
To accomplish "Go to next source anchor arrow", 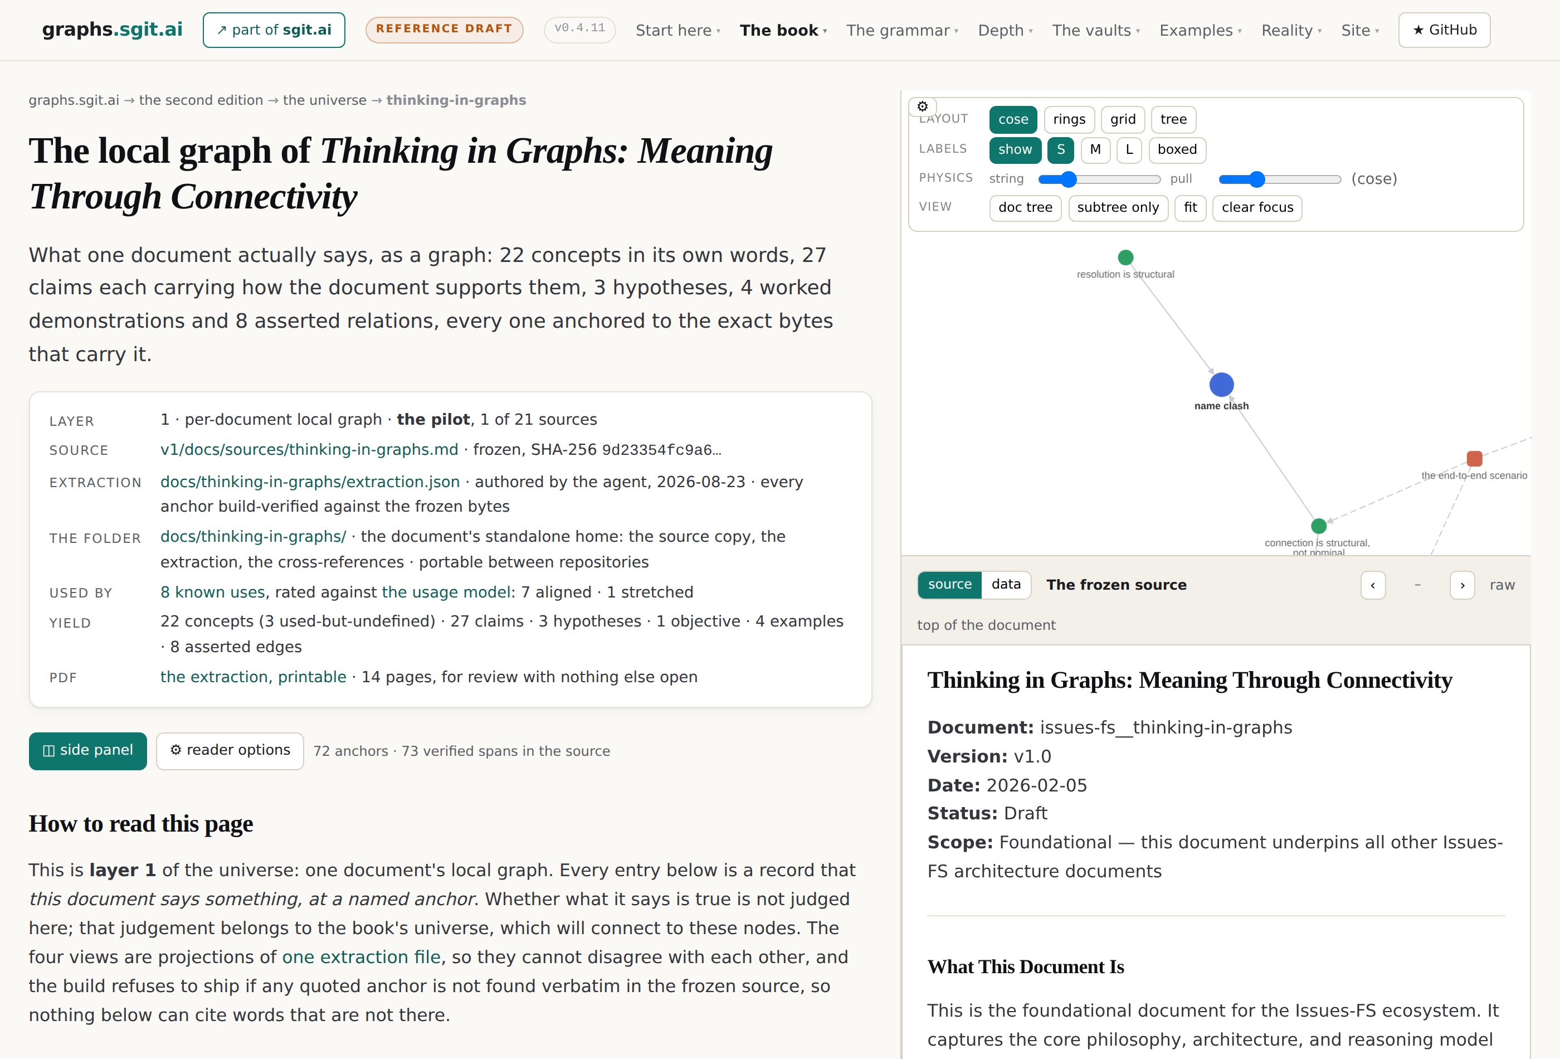I will (x=1462, y=585).
